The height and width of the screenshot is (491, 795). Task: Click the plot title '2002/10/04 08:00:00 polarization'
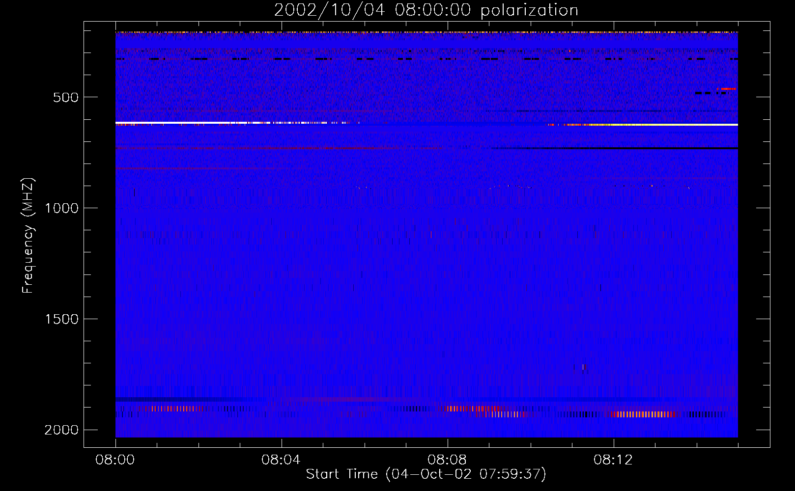pyautogui.click(x=426, y=10)
